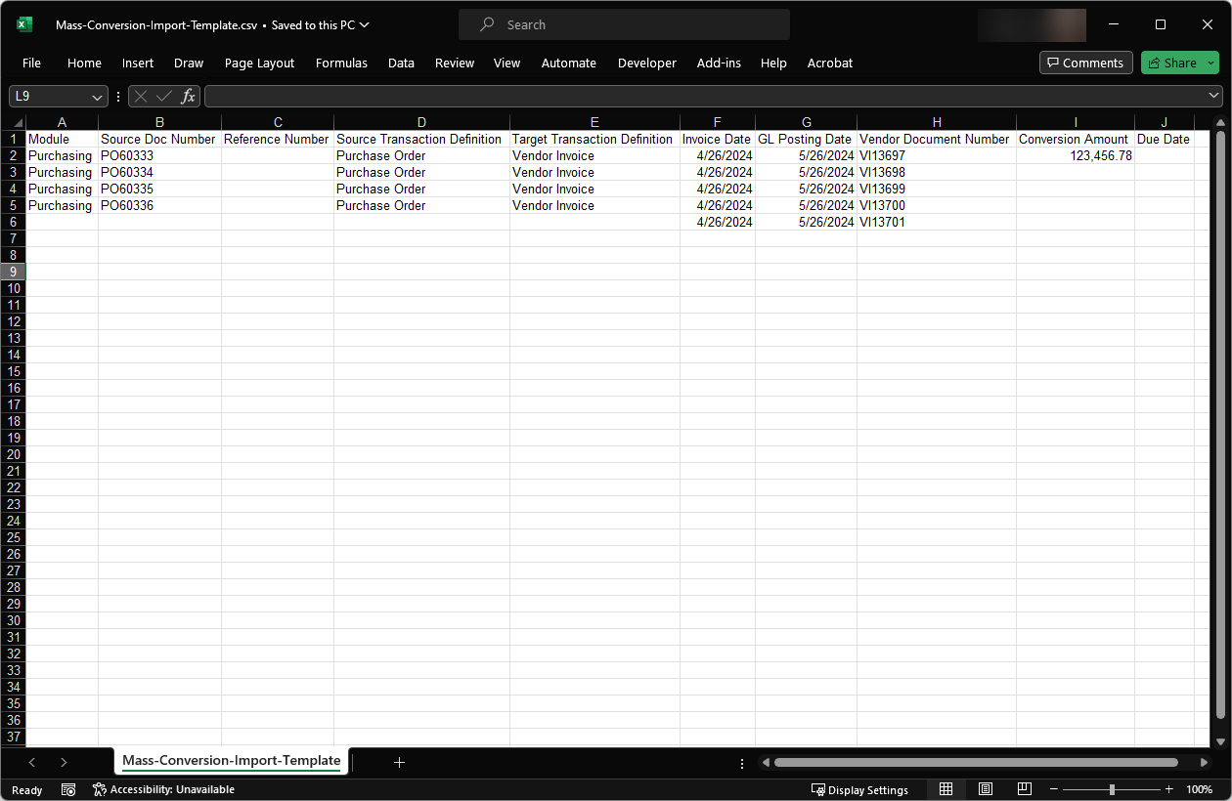Click the zoom out minus icon
Image resolution: width=1232 pixels, height=801 pixels.
1056,789
